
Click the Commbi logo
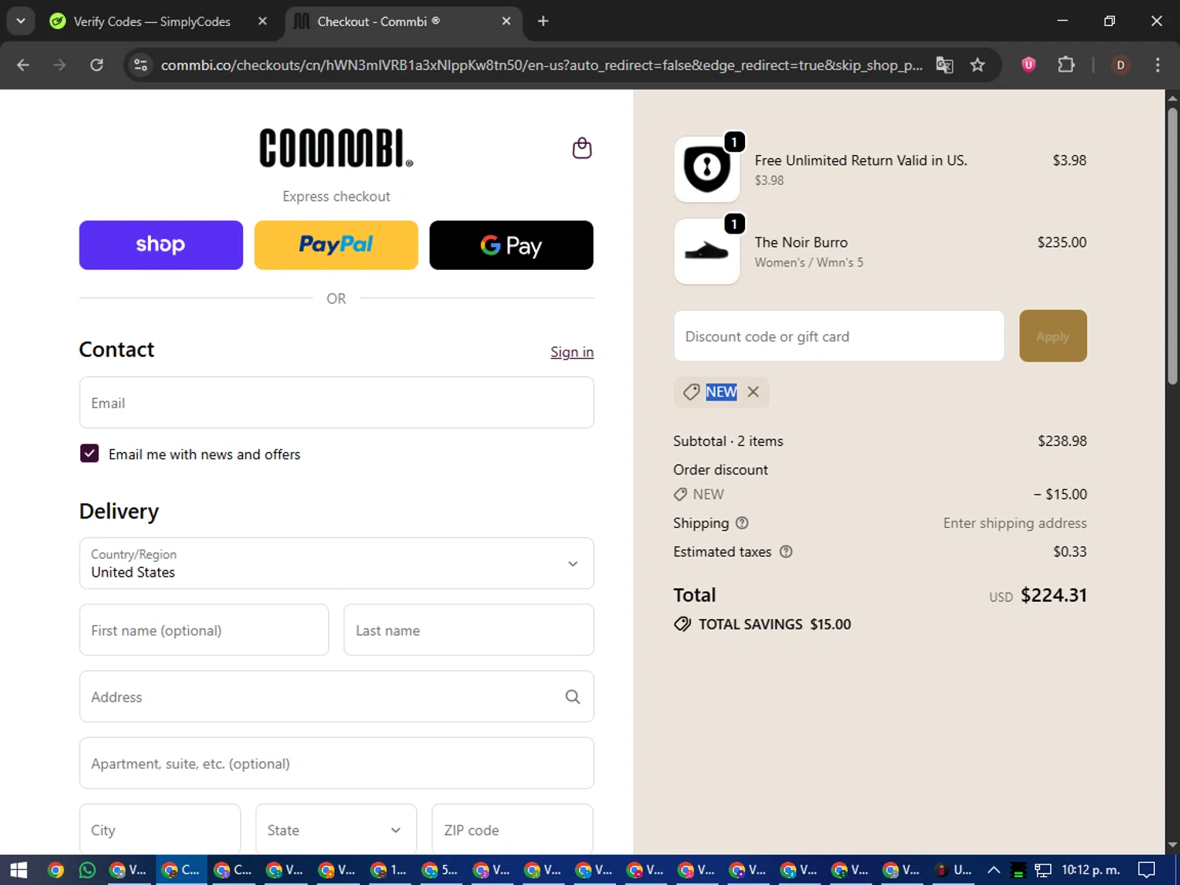pyautogui.click(x=336, y=148)
